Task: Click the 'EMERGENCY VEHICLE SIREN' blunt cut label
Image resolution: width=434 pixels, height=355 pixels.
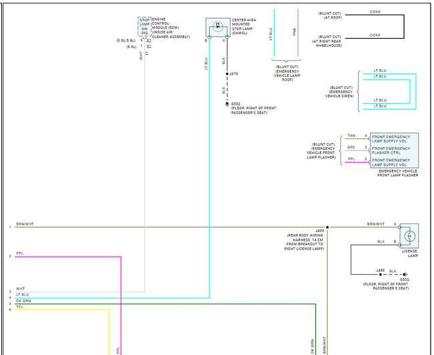Action: click(340, 92)
